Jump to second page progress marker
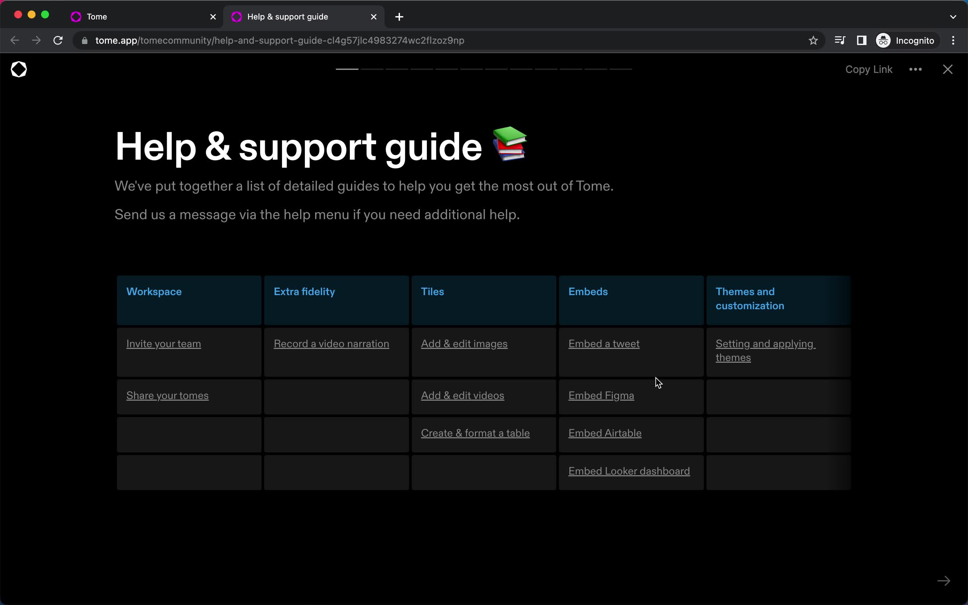968x605 pixels. click(372, 69)
